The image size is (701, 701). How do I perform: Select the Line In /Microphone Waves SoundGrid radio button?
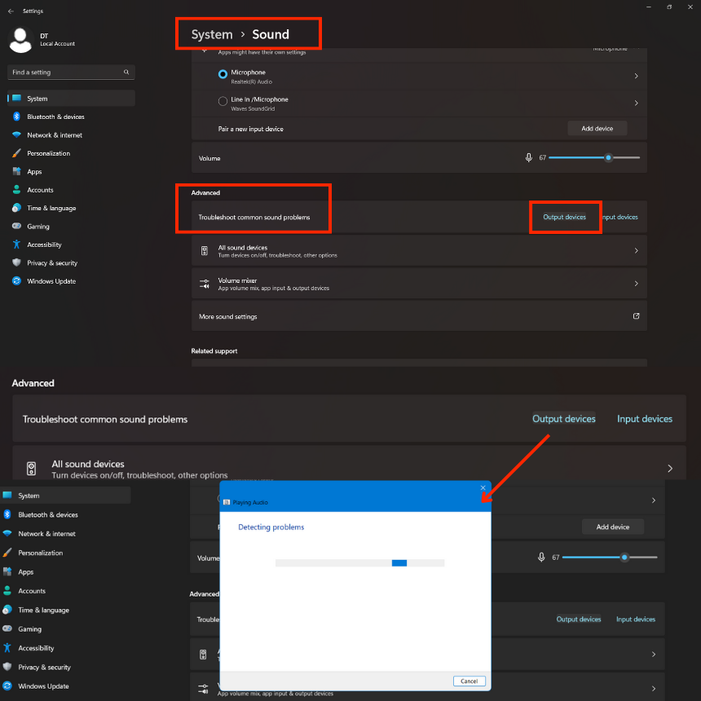pyautogui.click(x=223, y=102)
